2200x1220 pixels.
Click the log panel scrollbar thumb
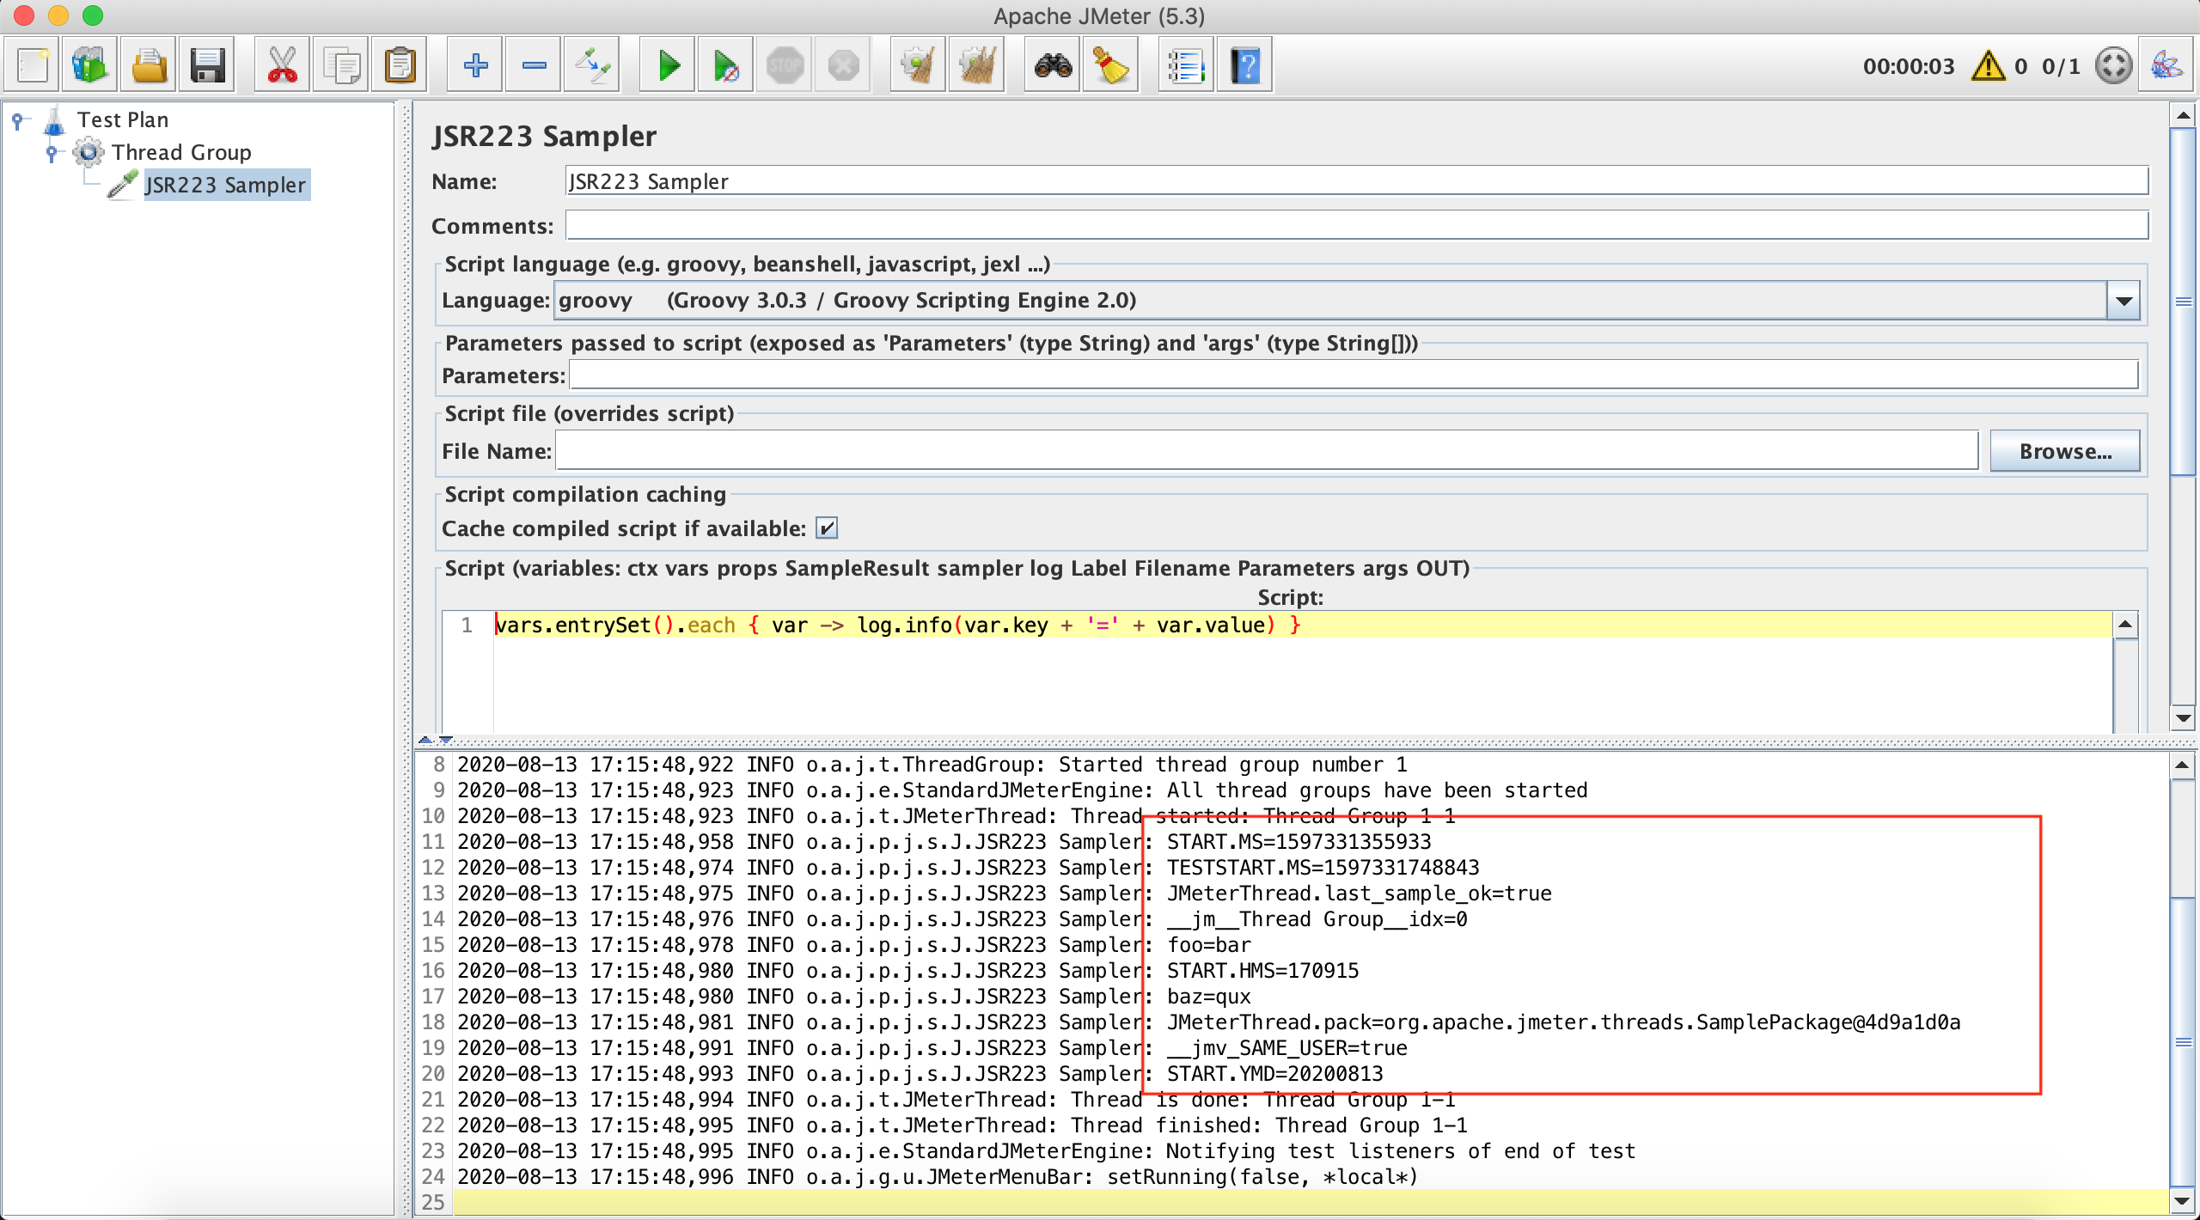tap(2183, 1043)
